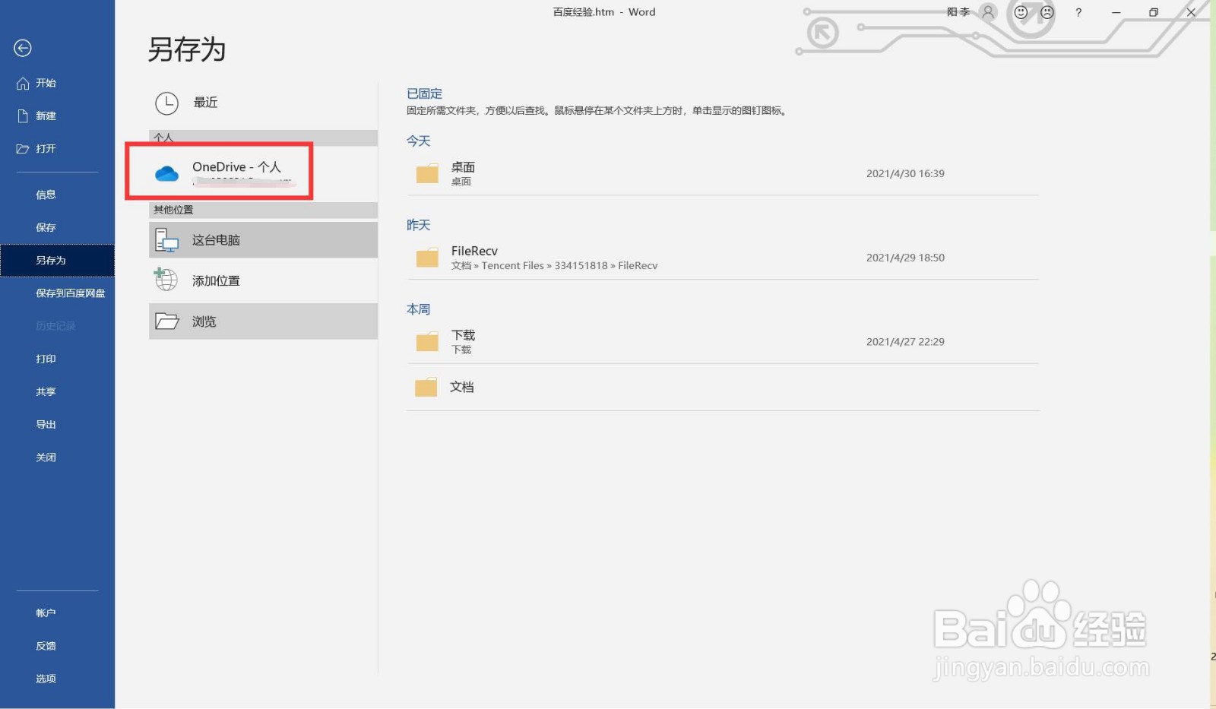Click the smiley feedback face icon
Viewport: 1216px width, 709px height.
pyautogui.click(x=1022, y=12)
